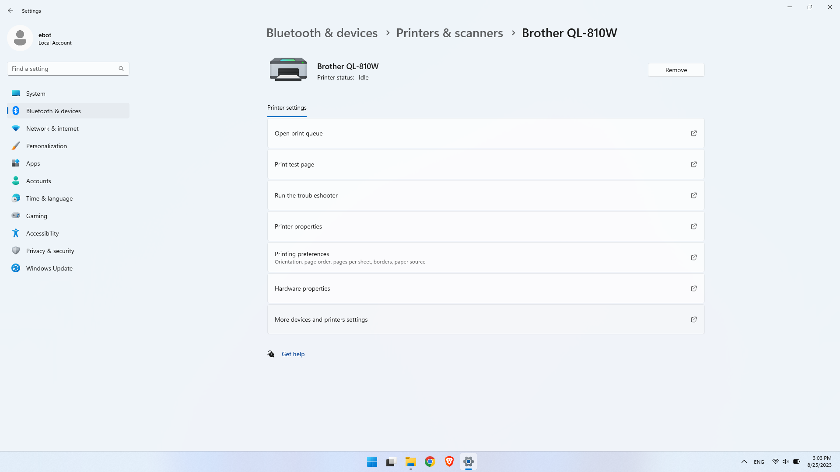This screenshot has width=840, height=472.
Task: Click the external link icon for Printing preferences
Action: [x=694, y=257]
